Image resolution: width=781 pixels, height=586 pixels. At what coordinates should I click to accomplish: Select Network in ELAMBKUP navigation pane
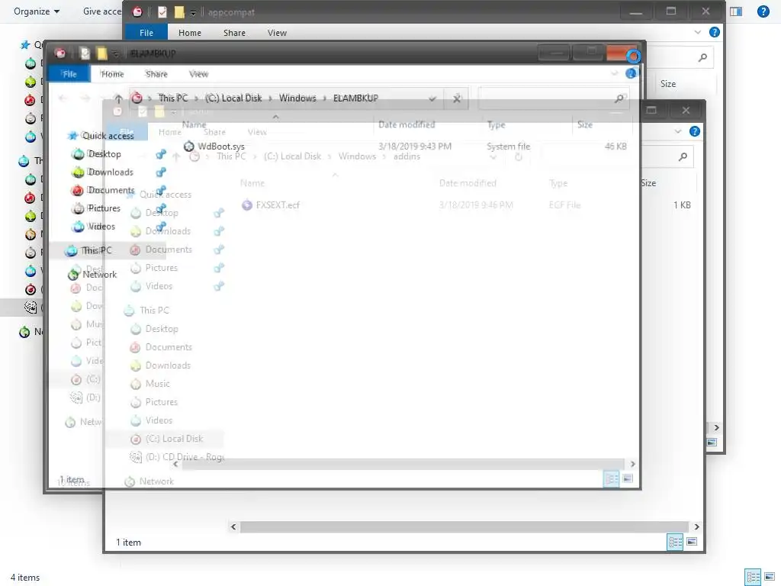point(99,274)
